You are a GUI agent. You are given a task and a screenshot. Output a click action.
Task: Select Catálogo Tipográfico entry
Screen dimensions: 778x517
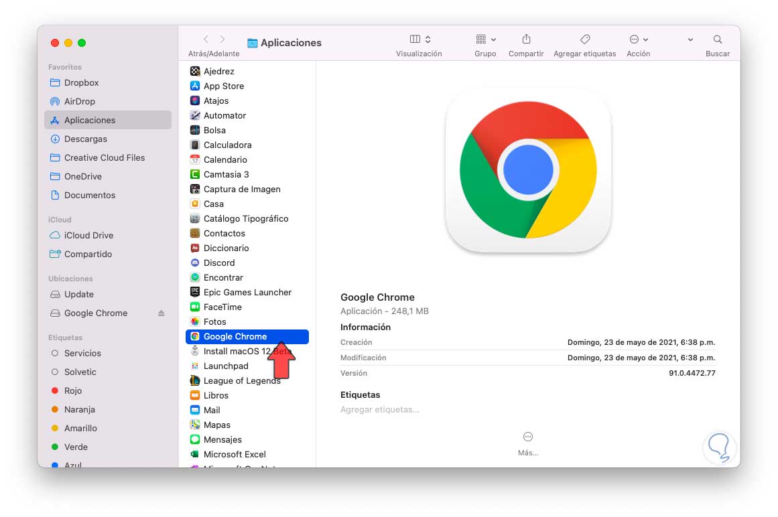coord(247,218)
